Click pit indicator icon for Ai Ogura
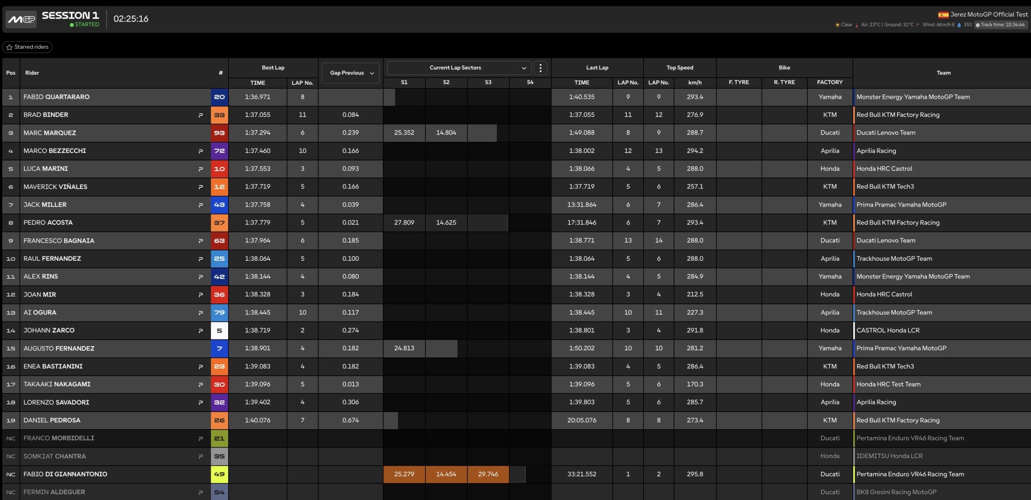 201,313
